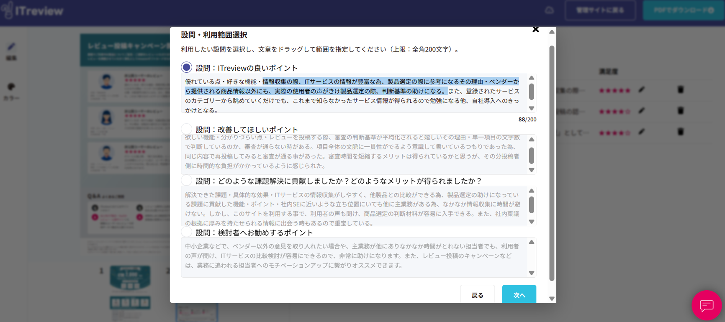Click the 管理サイトに戻る button

pyautogui.click(x=600, y=10)
